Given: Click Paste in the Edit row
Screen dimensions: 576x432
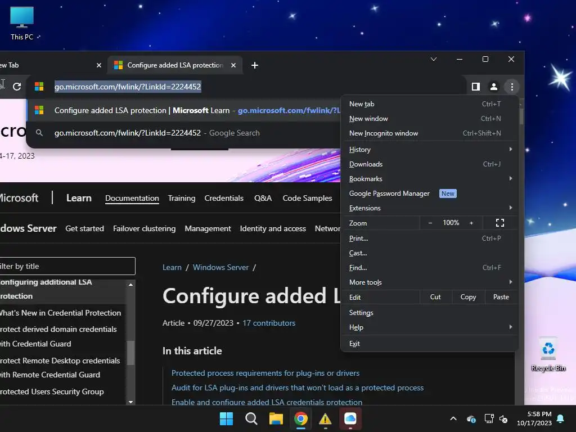Looking at the screenshot, I should tap(501, 297).
